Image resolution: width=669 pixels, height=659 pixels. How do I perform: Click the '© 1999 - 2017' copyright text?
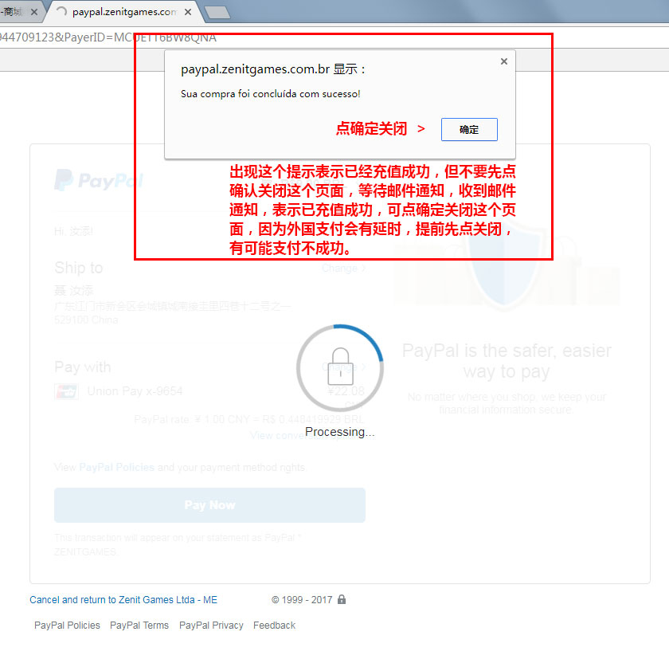click(302, 600)
